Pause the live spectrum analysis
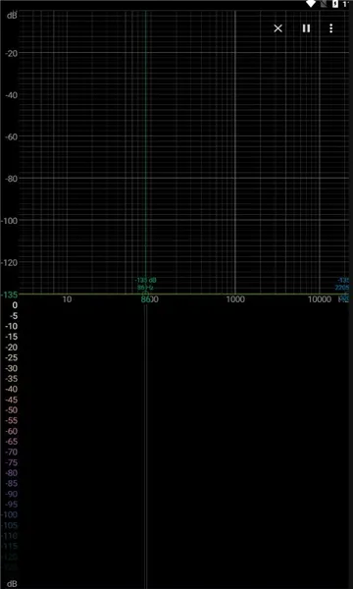This screenshot has width=353, height=589. (x=306, y=28)
